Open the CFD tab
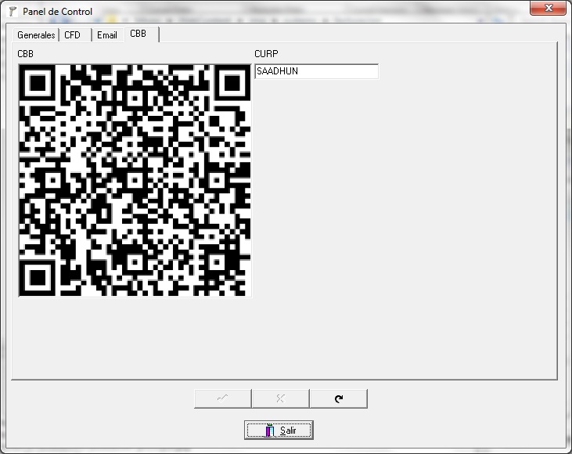This screenshot has height=454, width=572. point(76,35)
